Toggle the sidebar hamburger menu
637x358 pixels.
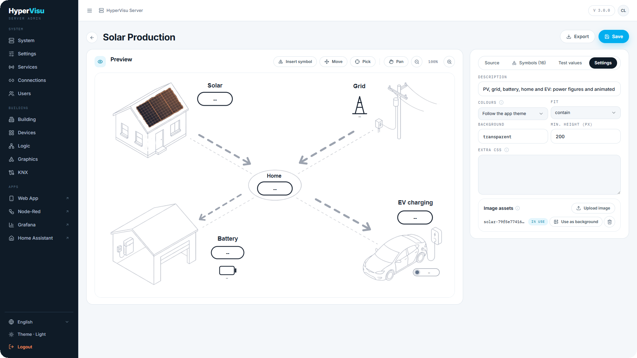tap(90, 11)
